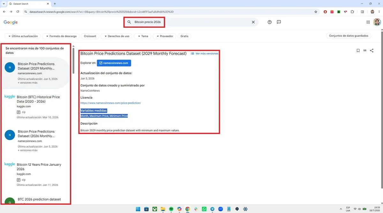Click the search magnifier icon in search box
Screen dimensions: 383x213
129,22
